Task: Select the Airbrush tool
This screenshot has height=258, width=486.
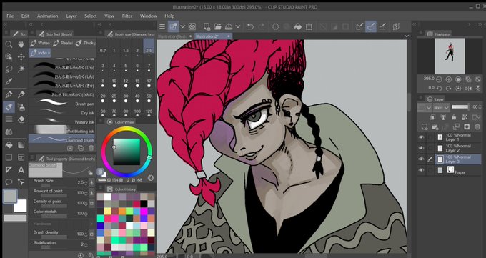Action: pos(21,107)
